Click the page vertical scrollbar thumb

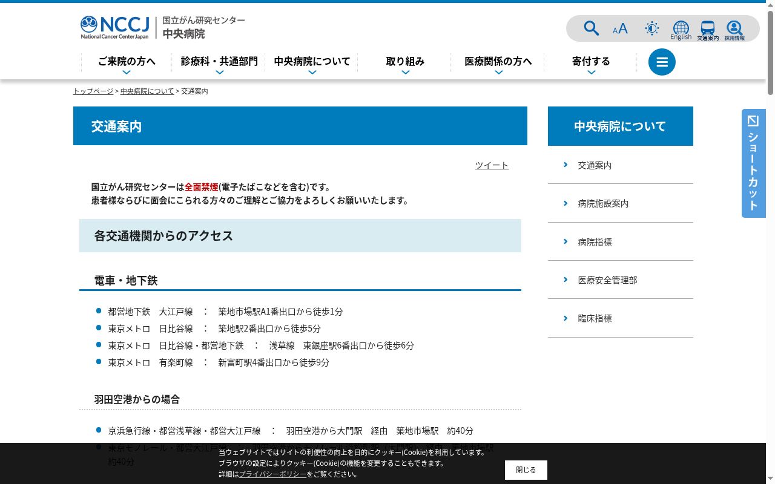pyautogui.click(x=770, y=51)
